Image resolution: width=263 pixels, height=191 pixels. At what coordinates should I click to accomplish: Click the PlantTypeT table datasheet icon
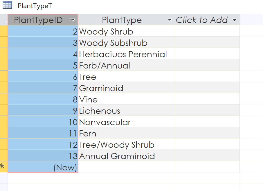point(7,5)
